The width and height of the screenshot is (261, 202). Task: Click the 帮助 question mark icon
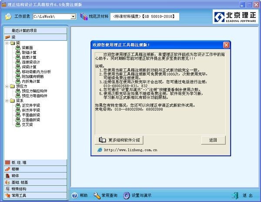point(75,195)
